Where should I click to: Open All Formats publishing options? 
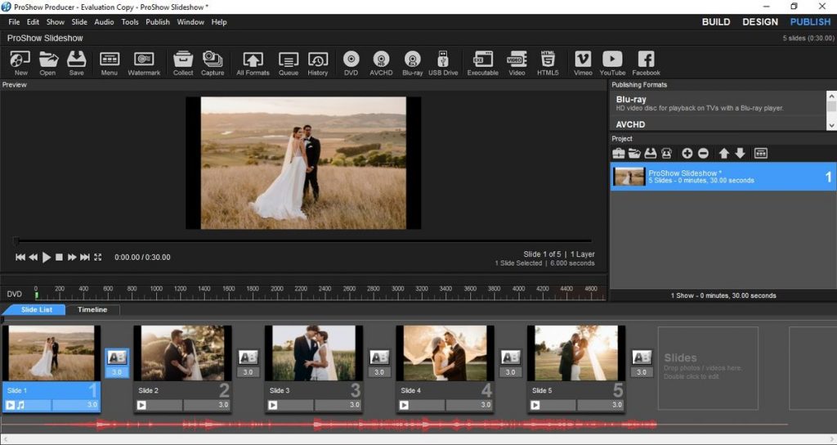tap(253, 63)
